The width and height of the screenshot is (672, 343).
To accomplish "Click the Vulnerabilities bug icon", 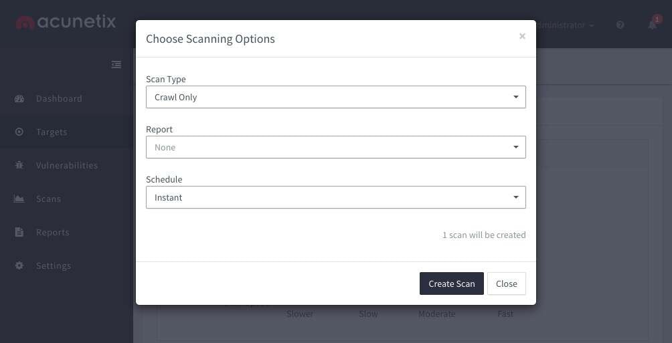I will [x=19, y=165].
